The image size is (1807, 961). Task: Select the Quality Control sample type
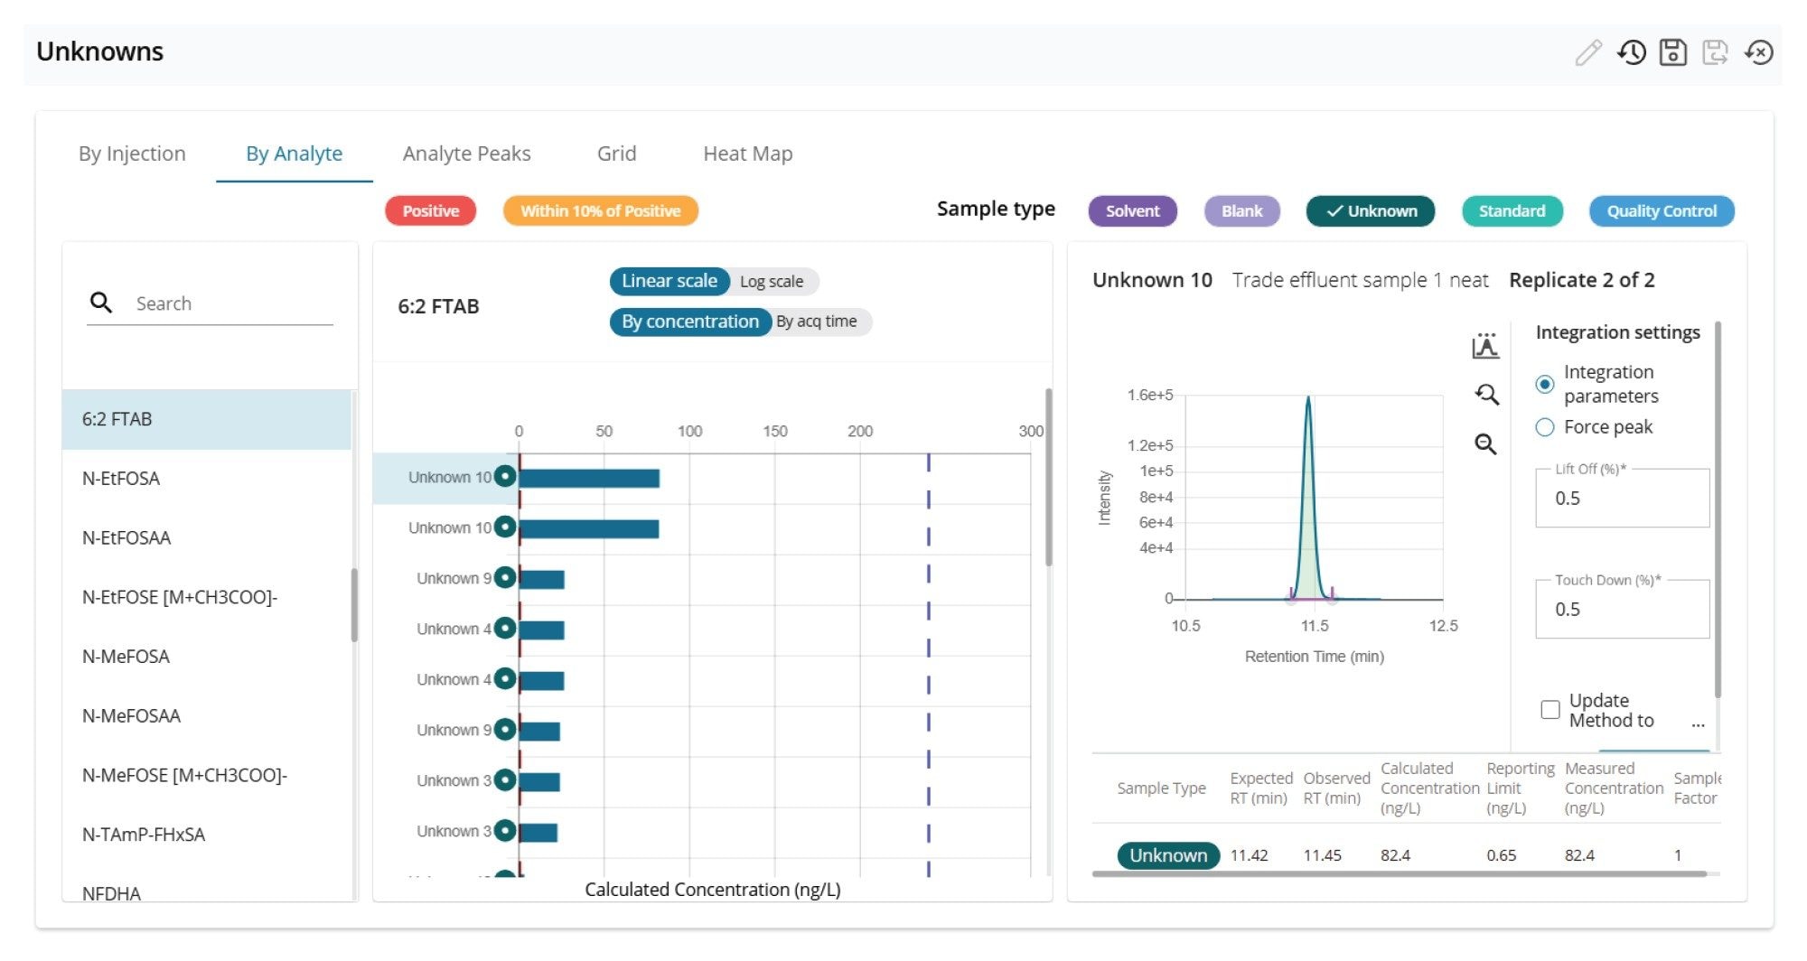[1662, 210]
